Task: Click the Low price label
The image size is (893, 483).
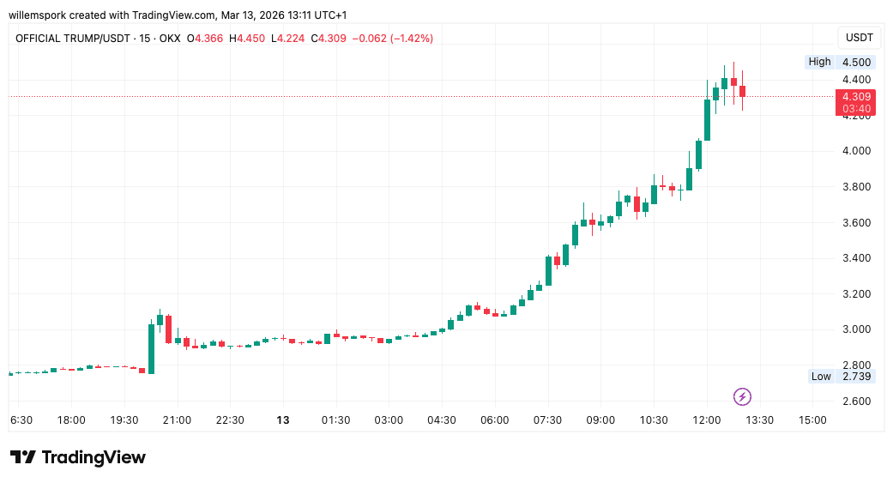Action: pos(821,377)
